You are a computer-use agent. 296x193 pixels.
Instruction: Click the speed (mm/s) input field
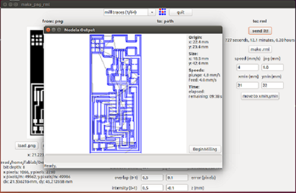point(248,68)
